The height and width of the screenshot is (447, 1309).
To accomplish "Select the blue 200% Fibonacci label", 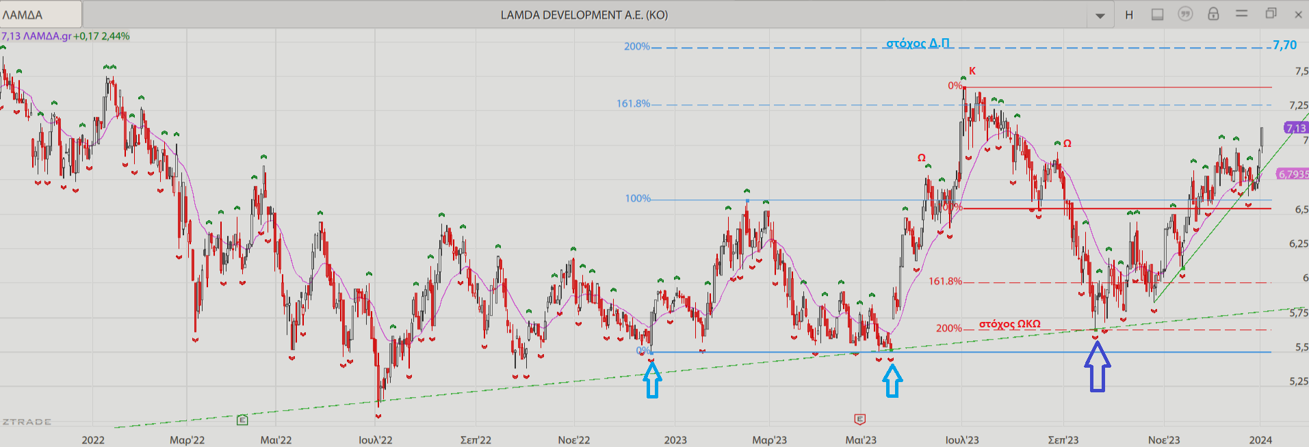I will pos(636,46).
